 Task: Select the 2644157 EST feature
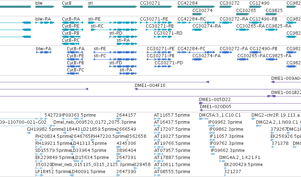pyautogui.click(x=118, y=119)
